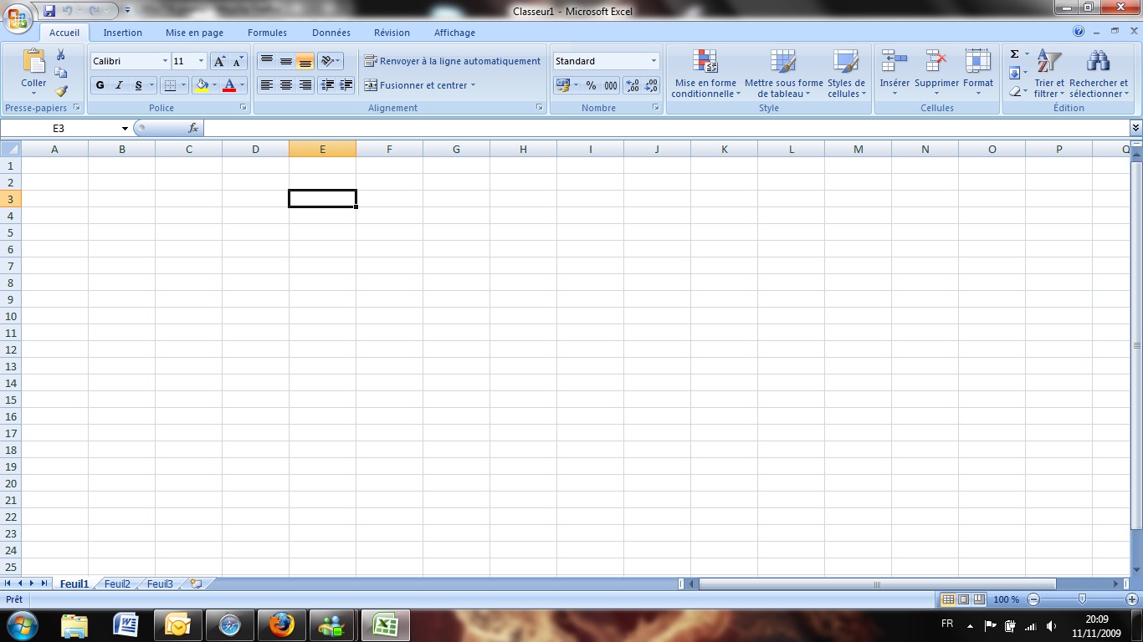
Task: Switch to the Feuil2 sheet
Action: click(117, 584)
